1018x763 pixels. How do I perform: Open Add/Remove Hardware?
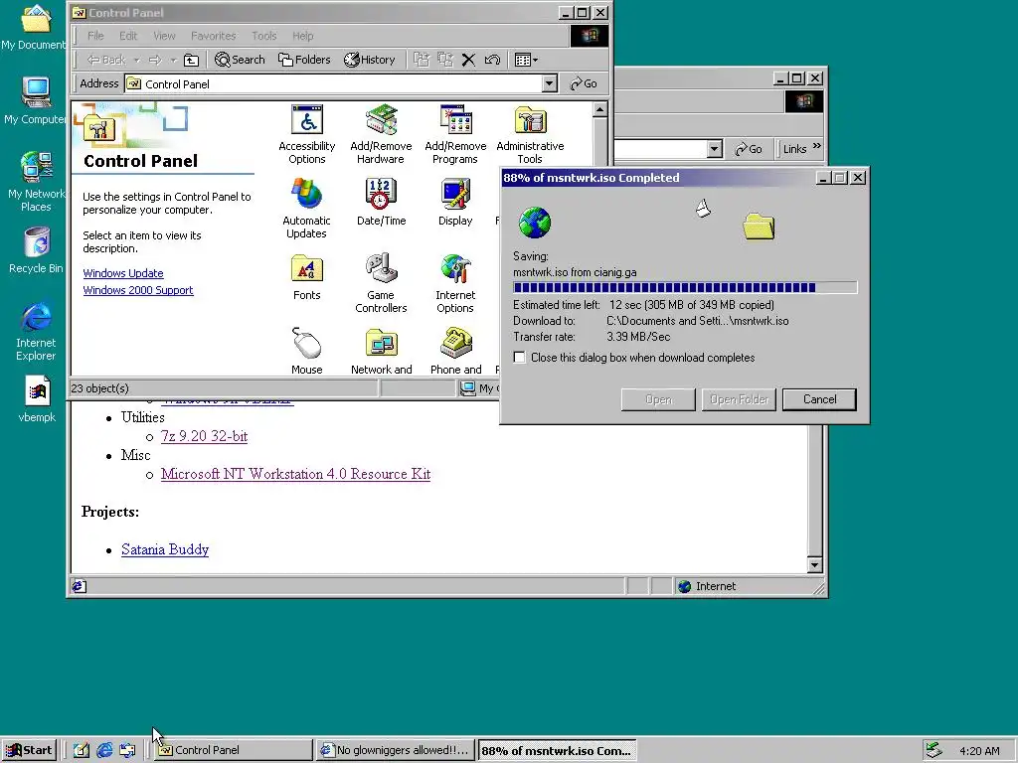click(381, 134)
